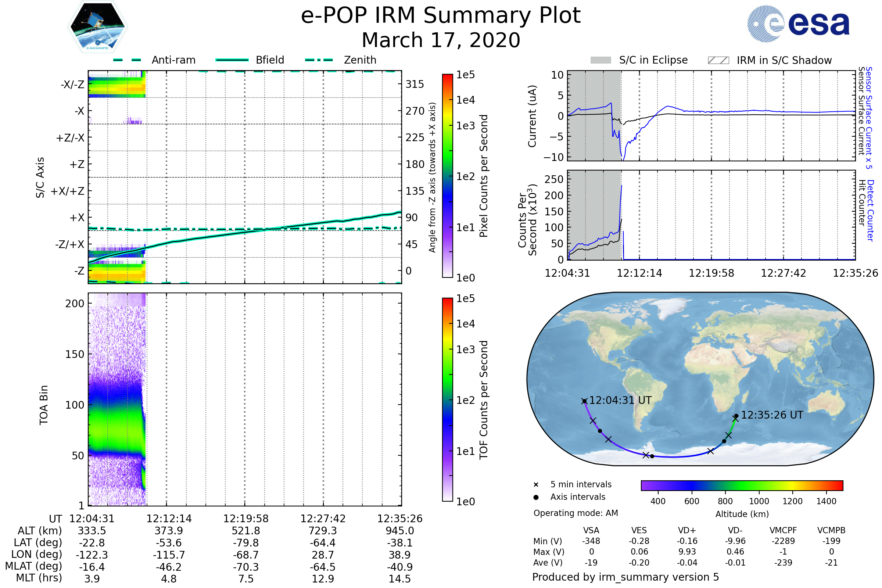Click the Pixel Counts per Second colorbar

tap(447, 176)
